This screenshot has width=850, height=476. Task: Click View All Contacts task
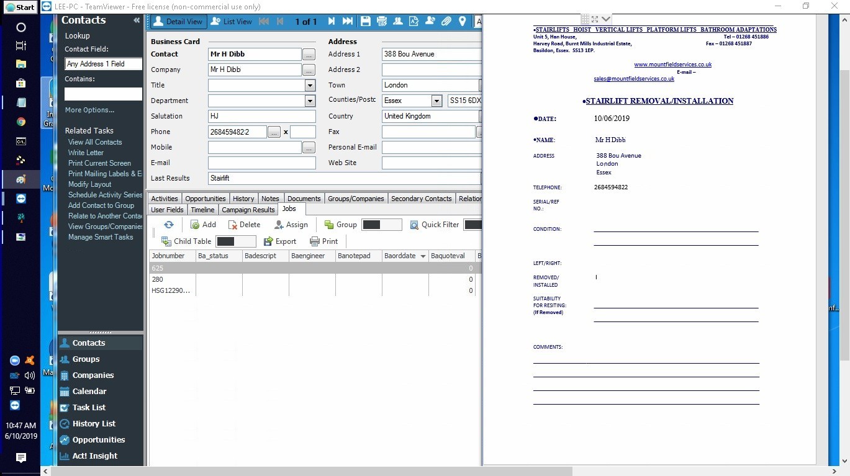coord(95,142)
